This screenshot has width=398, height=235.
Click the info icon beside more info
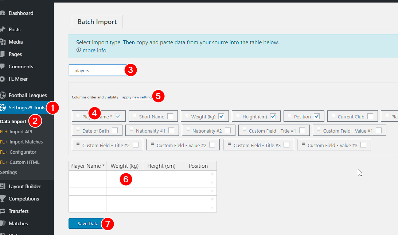point(79,50)
